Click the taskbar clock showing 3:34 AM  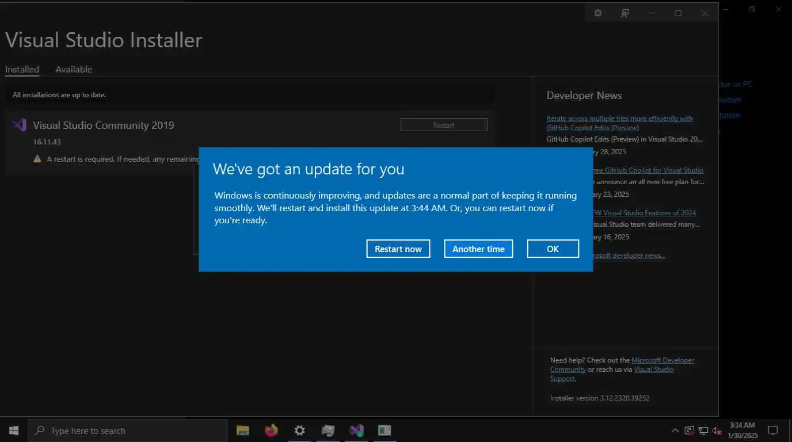coord(742,430)
